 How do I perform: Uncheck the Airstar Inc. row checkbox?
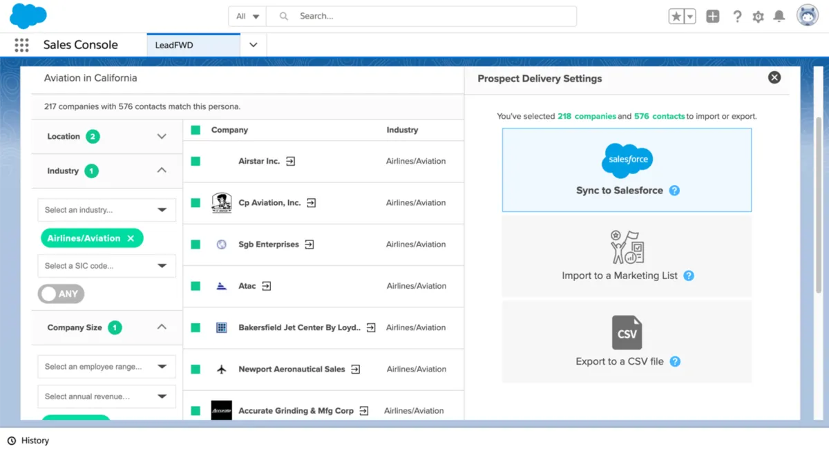196,161
